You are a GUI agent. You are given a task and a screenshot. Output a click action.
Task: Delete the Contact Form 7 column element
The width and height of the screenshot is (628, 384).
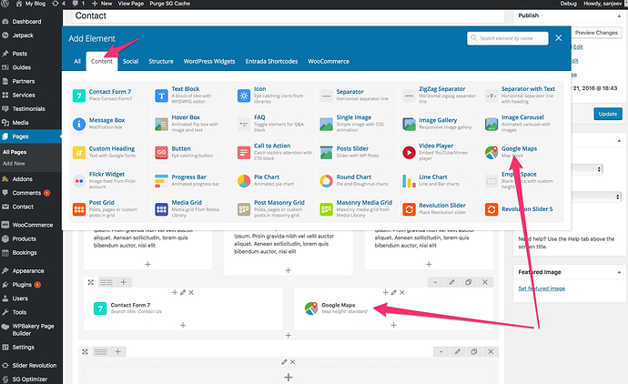pyautogui.click(x=191, y=292)
